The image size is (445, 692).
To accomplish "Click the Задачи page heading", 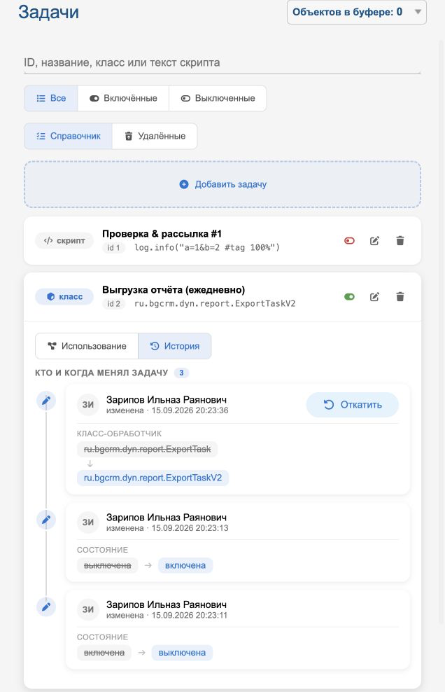I will [x=48, y=12].
